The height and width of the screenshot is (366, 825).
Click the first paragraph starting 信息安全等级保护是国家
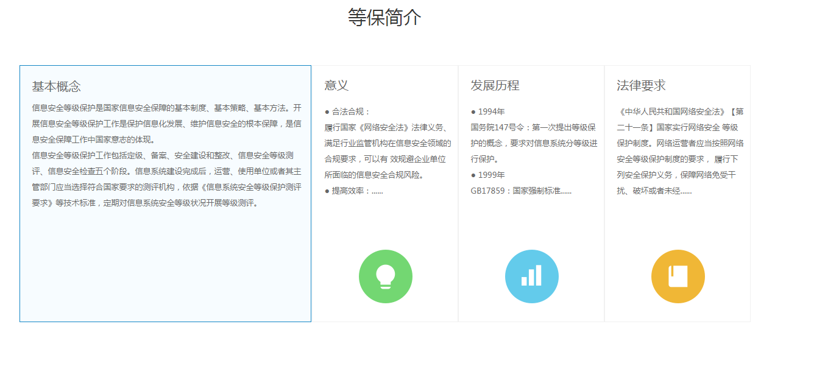pos(166,124)
